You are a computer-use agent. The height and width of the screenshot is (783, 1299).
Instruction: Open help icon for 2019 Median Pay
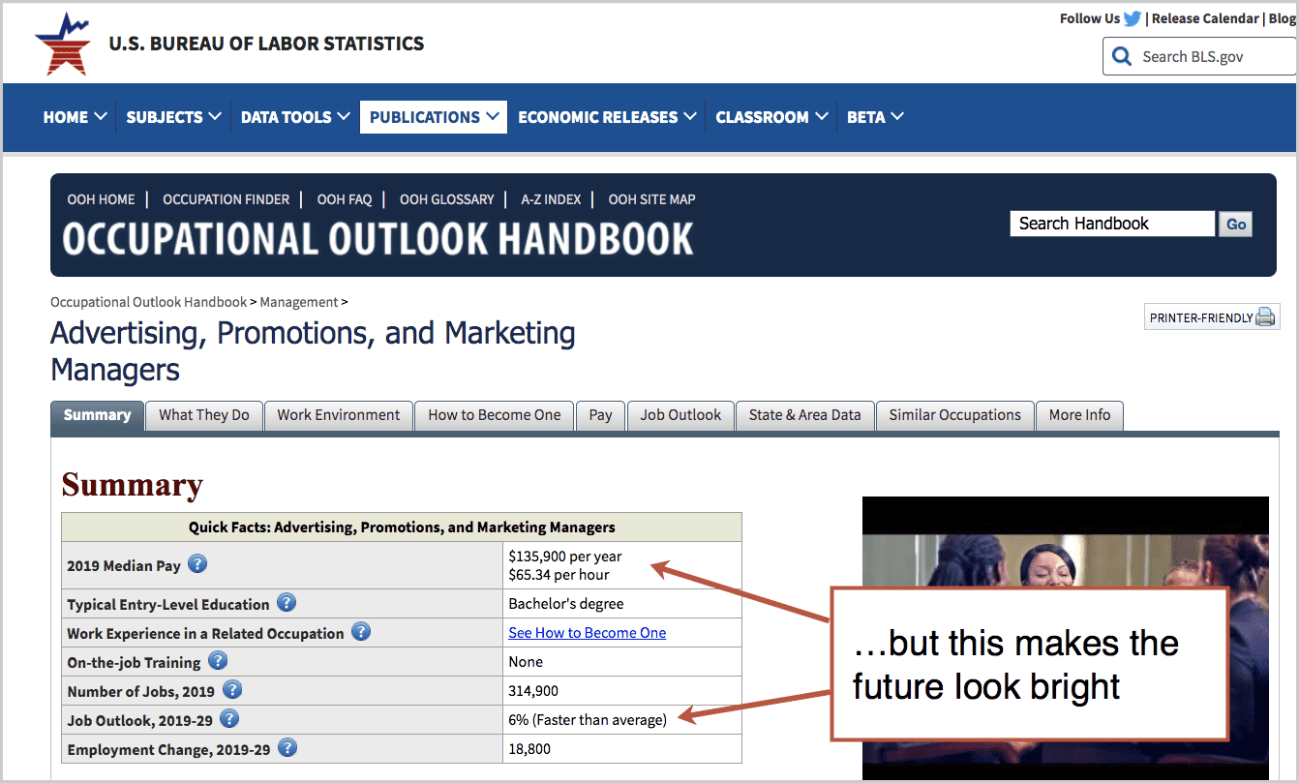pyautogui.click(x=197, y=563)
